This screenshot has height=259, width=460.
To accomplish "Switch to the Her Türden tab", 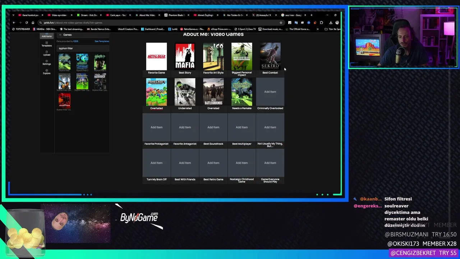I will click(235, 15).
